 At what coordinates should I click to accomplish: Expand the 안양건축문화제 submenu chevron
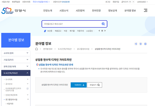click(x=28, y=95)
